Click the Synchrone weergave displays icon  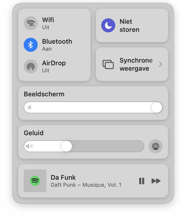(x=108, y=64)
